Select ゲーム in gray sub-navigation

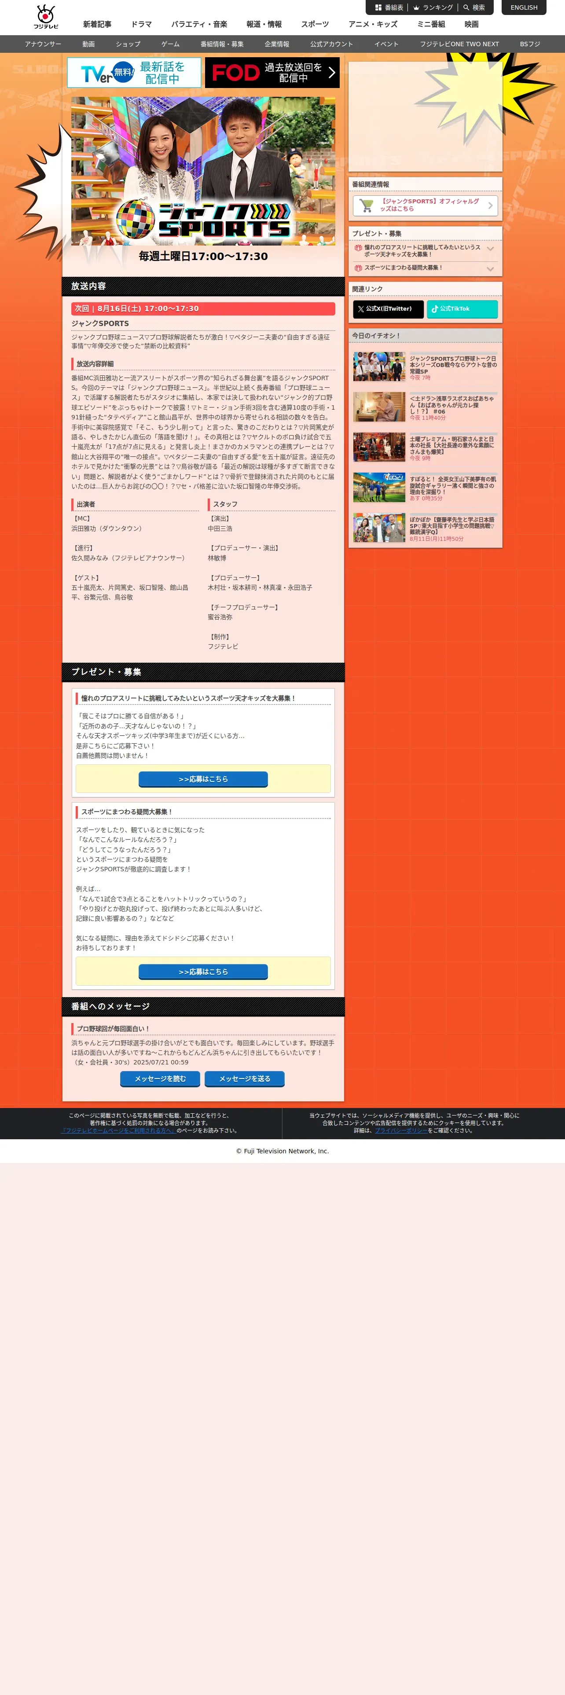[x=170, y=44]
